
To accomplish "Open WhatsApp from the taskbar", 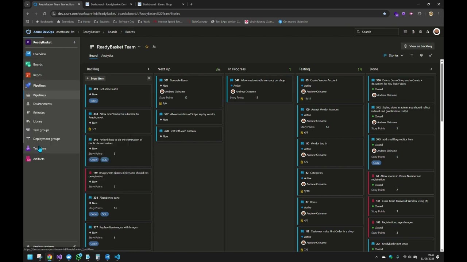I will 78,257.
